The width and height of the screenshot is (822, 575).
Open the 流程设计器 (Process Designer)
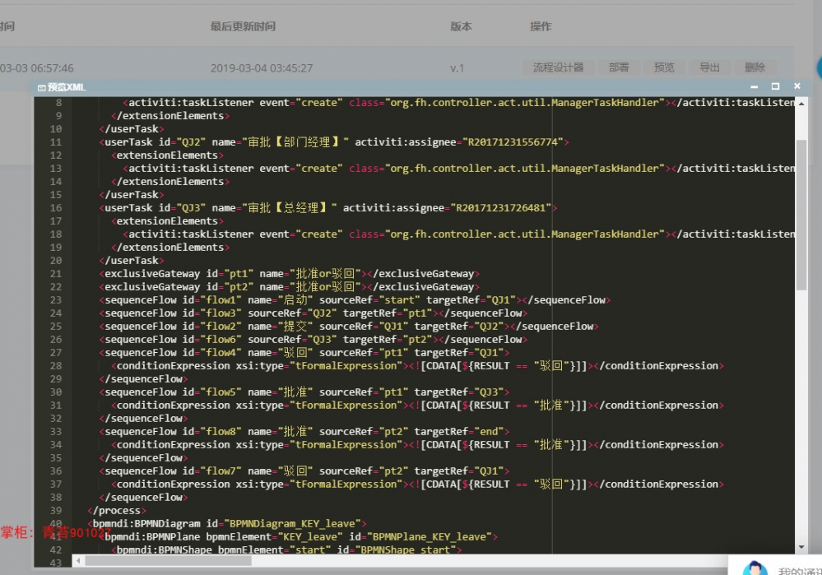pos(559,67)
